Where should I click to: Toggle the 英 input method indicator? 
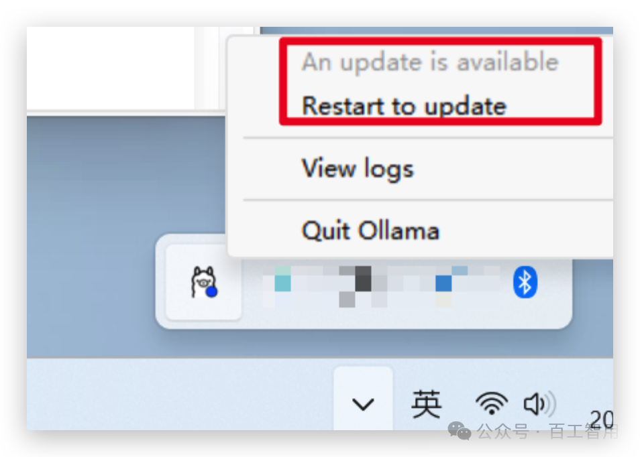(427, 404)
